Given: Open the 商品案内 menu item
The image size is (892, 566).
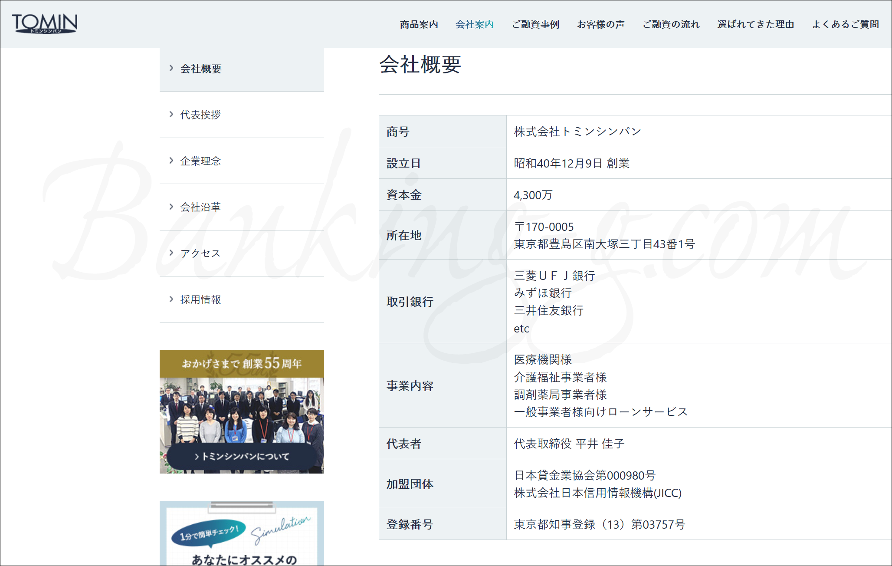Looking at the screenshot, I should coord(419,24).
